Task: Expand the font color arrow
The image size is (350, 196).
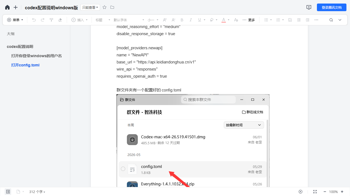Action: (229, 20)
